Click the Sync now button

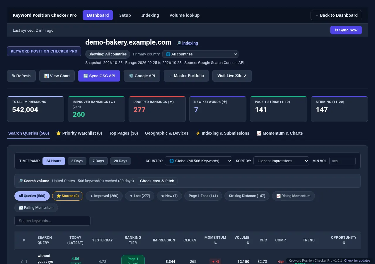346,30
